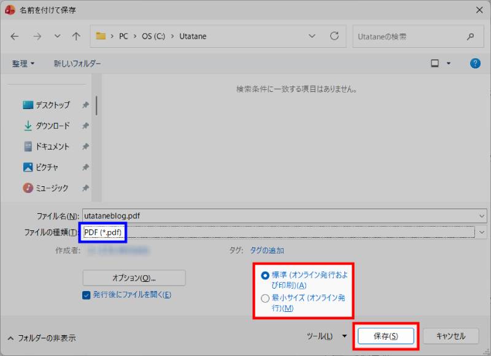Choose the 最小サイズ (オンライン発行) option
This screenshot has width=491, height=356.
(265, 299)
